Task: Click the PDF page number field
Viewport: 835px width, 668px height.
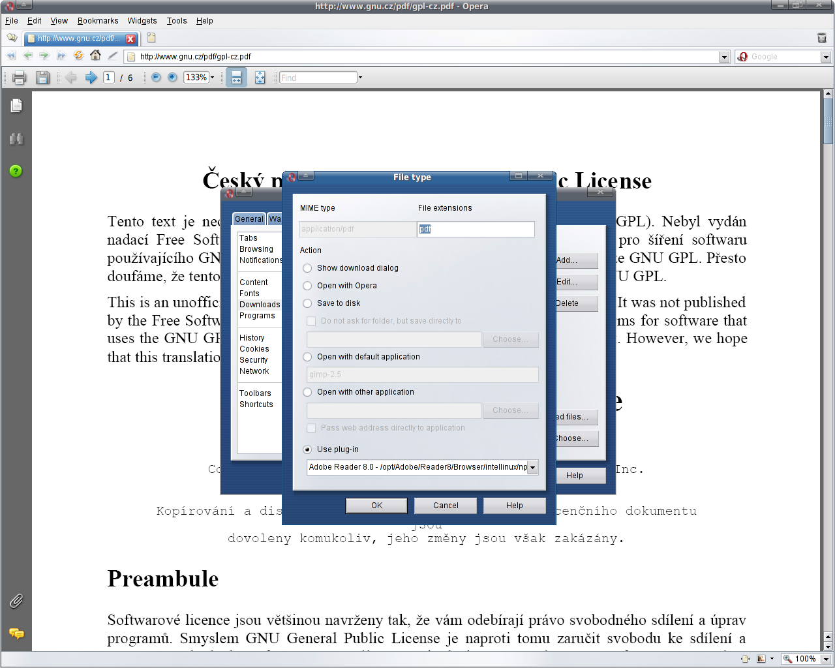Action: click(x=109, y=78)
